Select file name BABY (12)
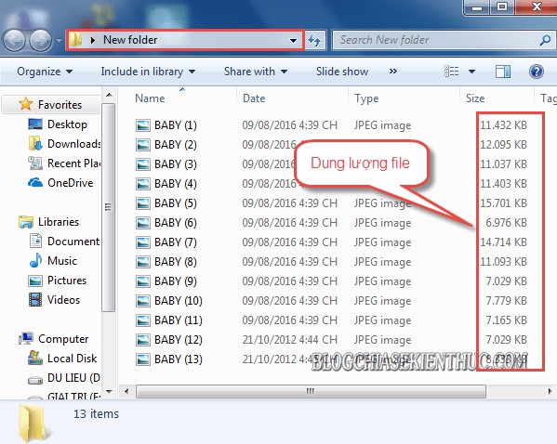557x444 pixels. tap(179, 340)
